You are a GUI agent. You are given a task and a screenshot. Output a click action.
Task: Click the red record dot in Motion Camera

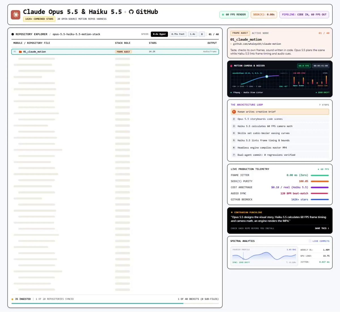(231, 66)
